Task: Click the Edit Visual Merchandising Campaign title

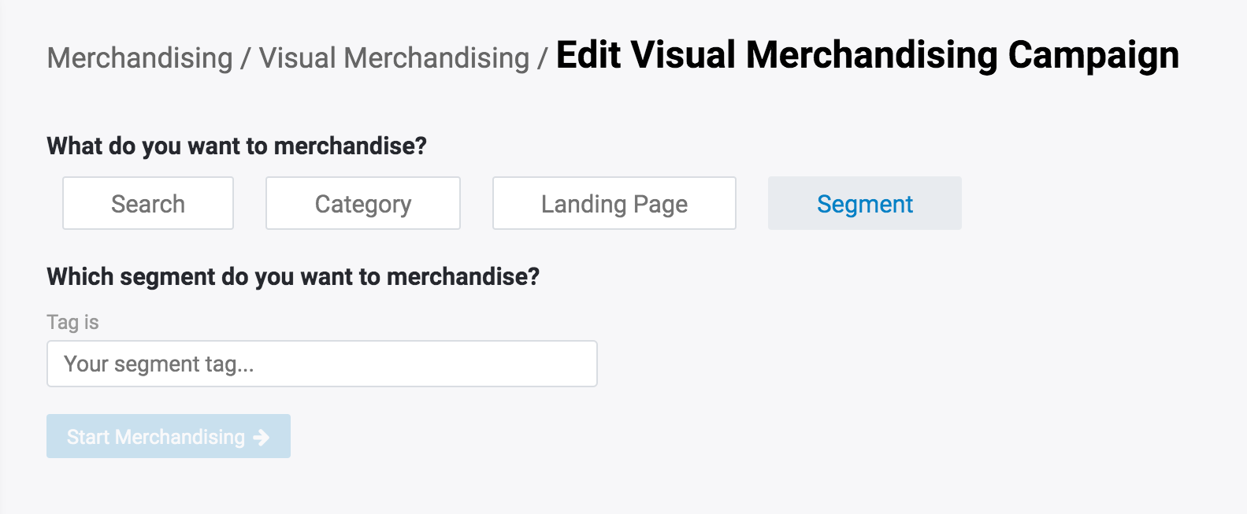Action: 867,55
